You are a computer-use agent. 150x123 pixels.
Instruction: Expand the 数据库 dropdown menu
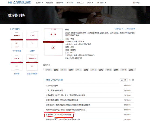click(39, 3)
